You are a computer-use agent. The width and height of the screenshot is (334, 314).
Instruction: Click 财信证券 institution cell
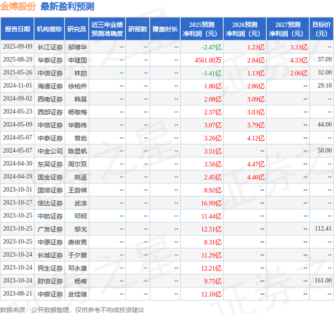(x=50, y=281)
